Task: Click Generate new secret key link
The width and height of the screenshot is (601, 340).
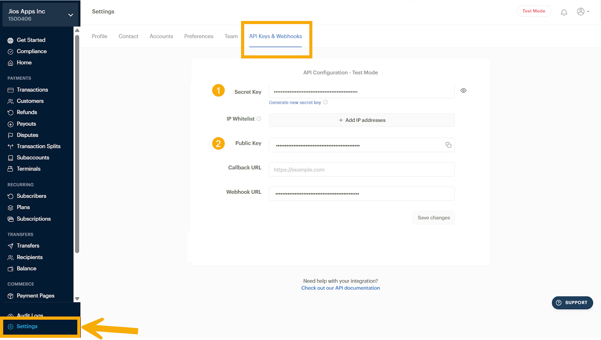Action: coord(295,102)
